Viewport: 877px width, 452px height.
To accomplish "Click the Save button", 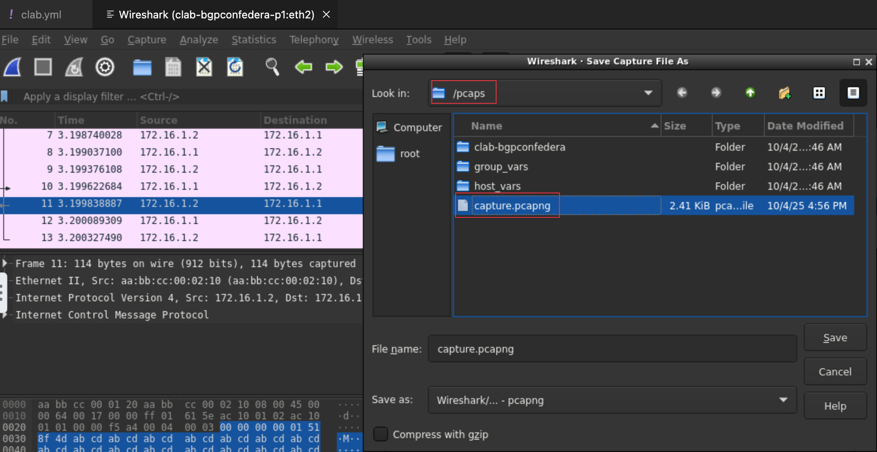I will [835, 337].
